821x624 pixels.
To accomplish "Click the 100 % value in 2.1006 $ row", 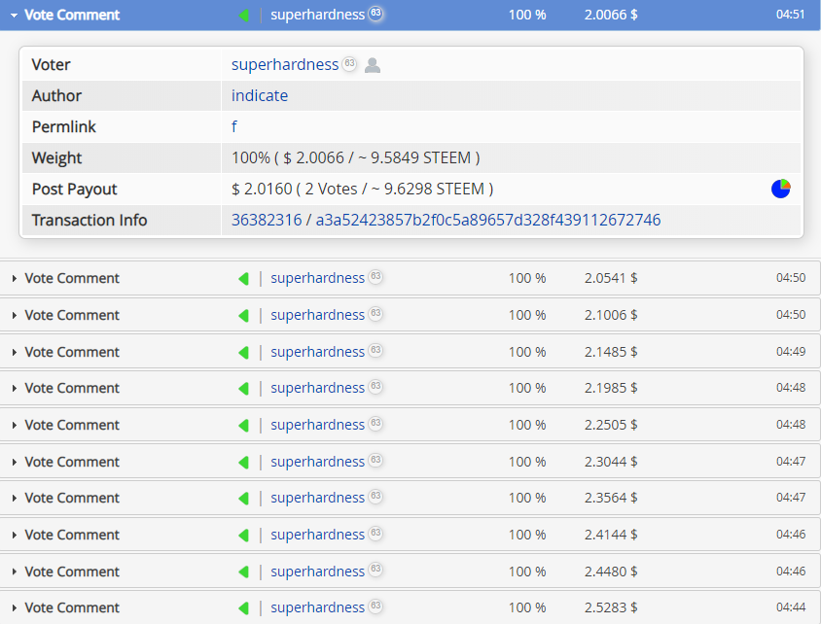I will [x=527, y=315].
